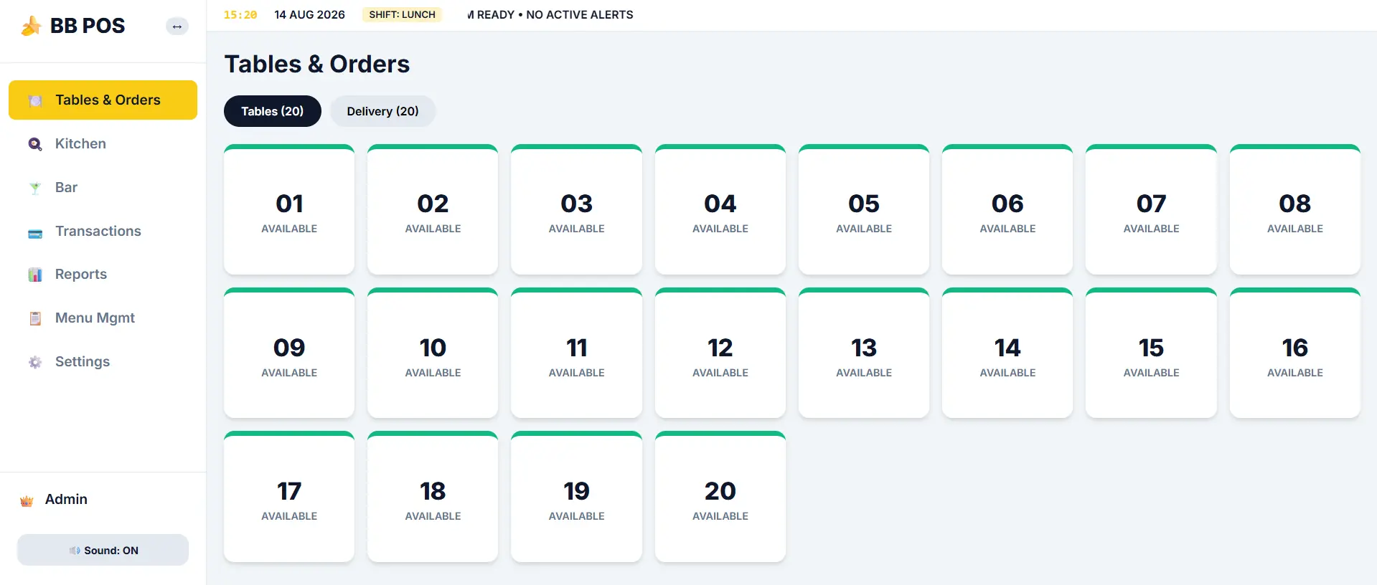
Task: Open table 02 card
Action: [433, 209]
